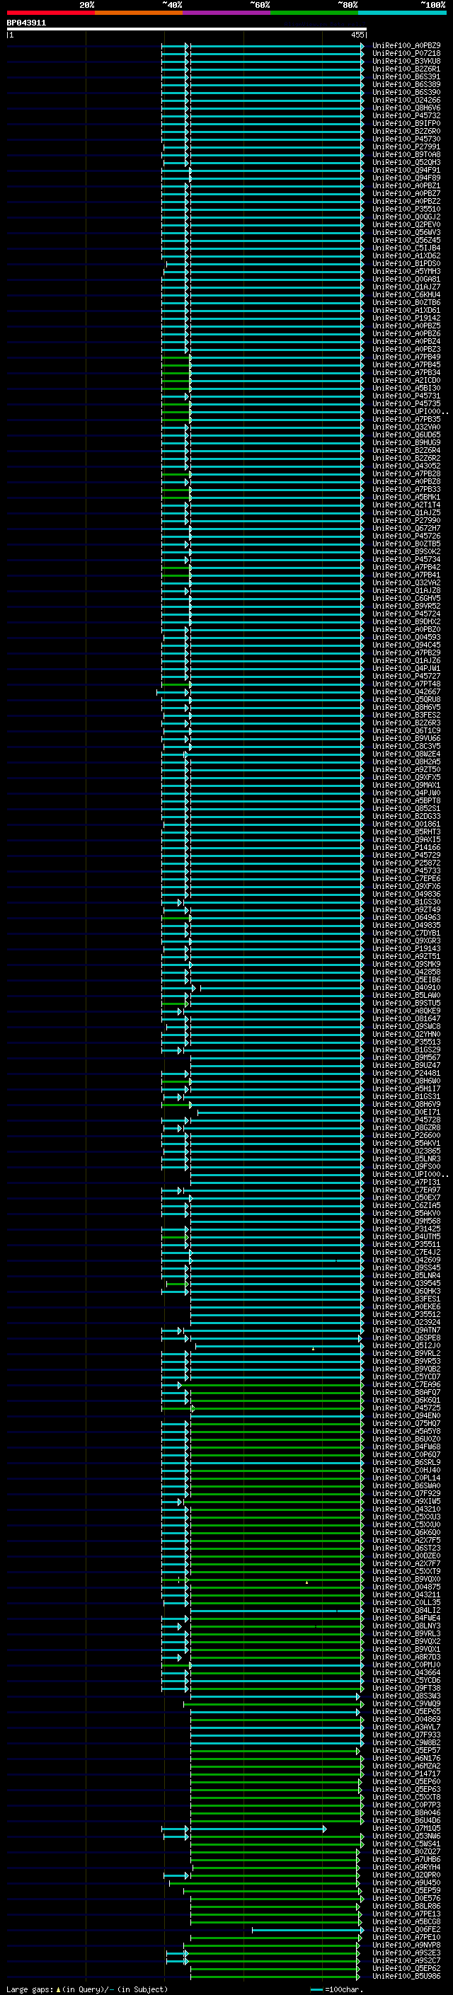This screenshot has width=453, height=1995.
Task: Click the UniRef100_A7PI31 label
Action: 406,1182
